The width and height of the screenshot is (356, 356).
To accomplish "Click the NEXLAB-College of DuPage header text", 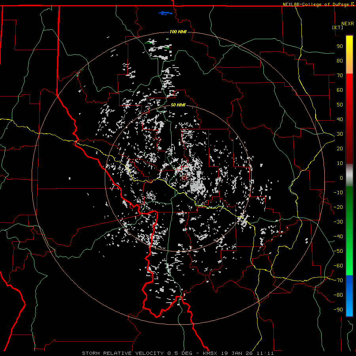I will [316, 4].
